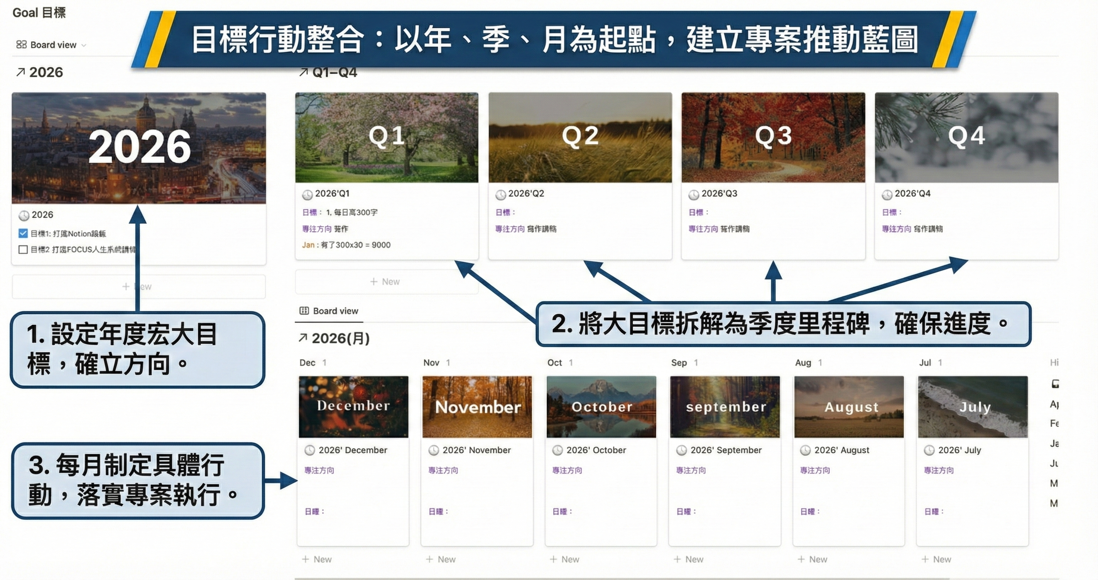
Task: Click the clock icon beside 2026'Q4
Action: coord(887,195)
